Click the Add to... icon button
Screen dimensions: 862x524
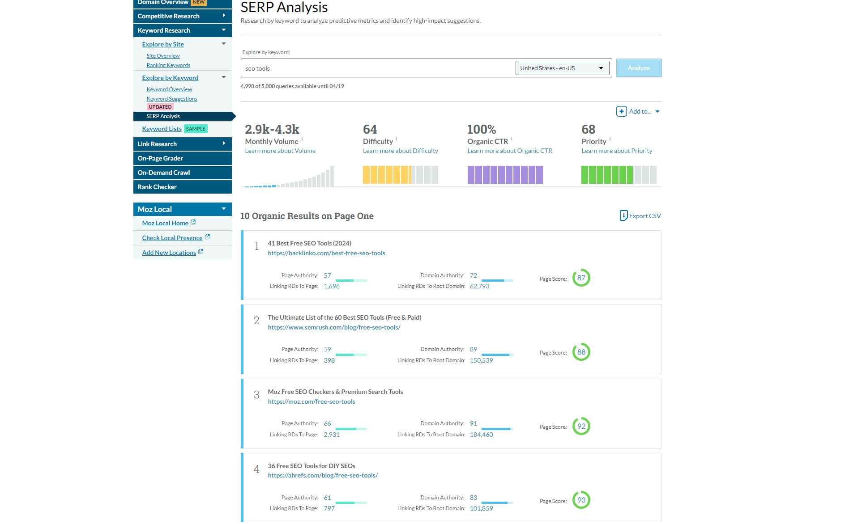622,111
